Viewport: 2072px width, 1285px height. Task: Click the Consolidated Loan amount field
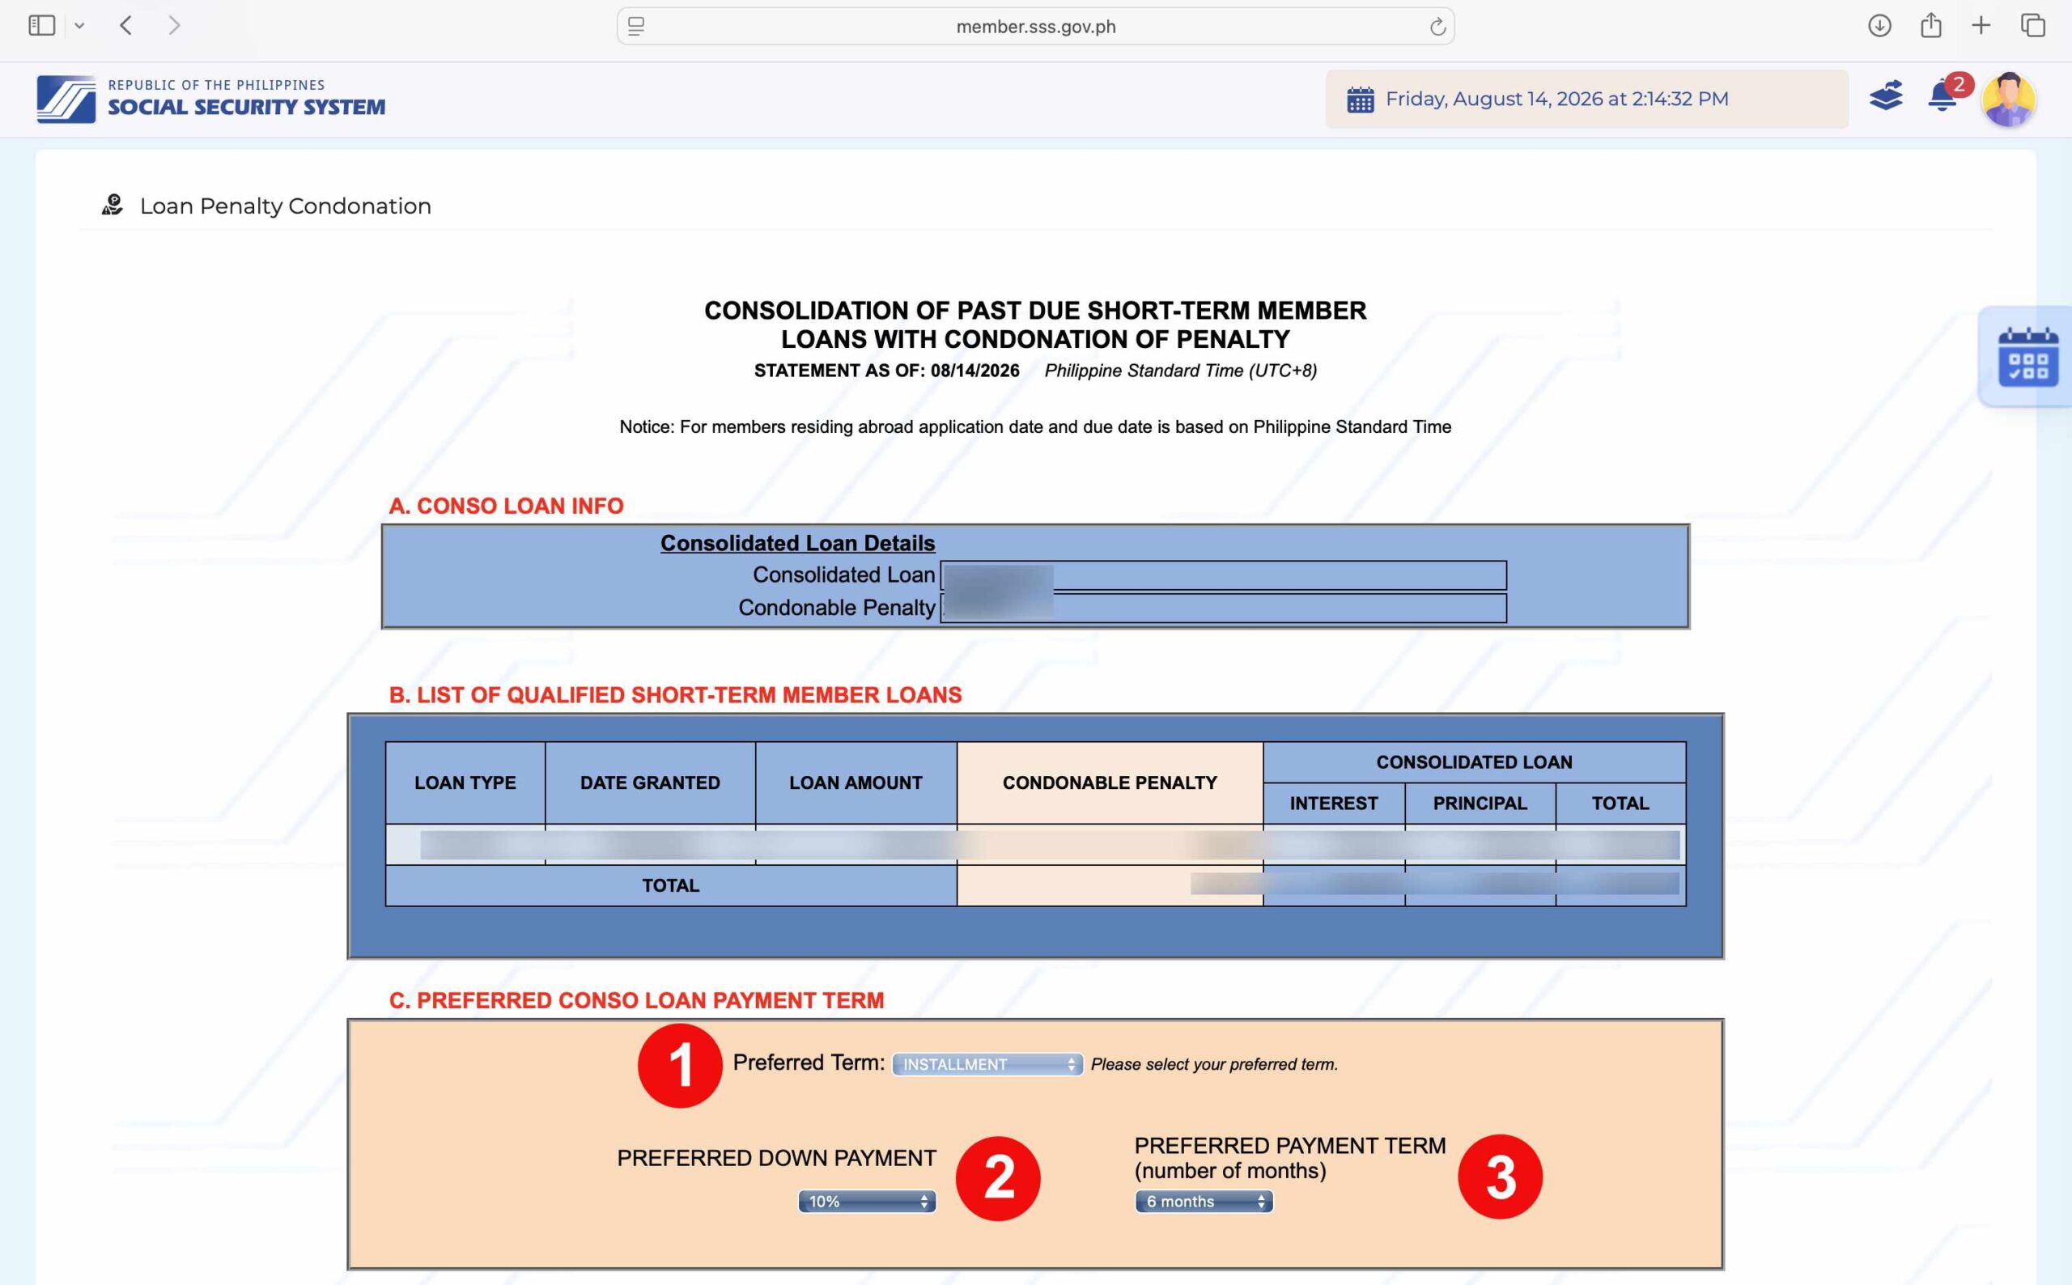tap(1223, 575)
